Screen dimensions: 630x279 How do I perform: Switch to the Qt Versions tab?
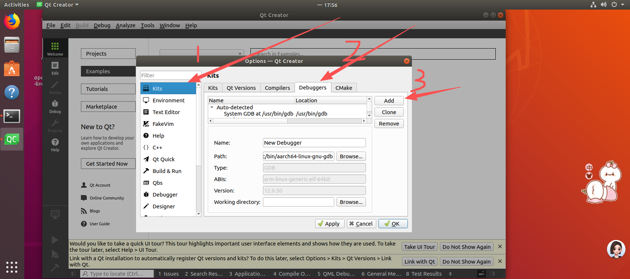(241, 88)
